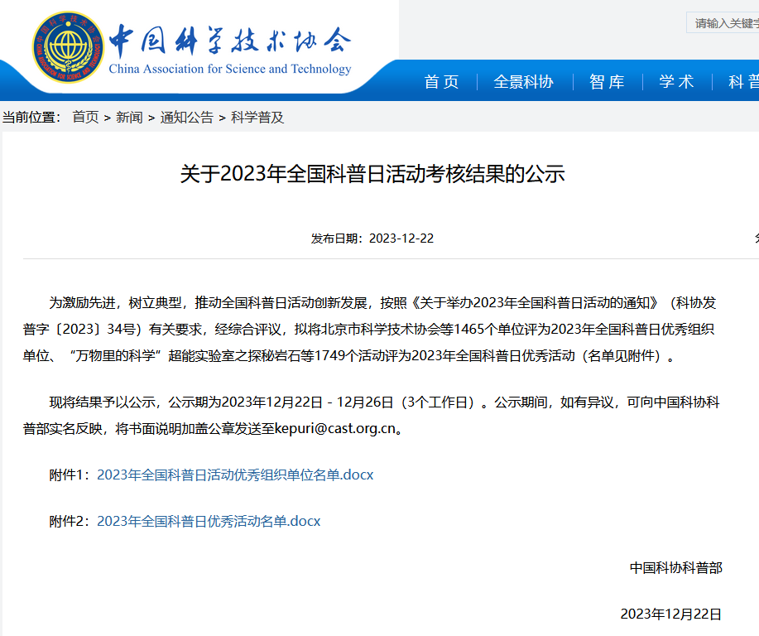Click the article title about 2023年全国科普日活动考核结果
This screenshot has width=759, height=636.
click(x=372, y=174)
